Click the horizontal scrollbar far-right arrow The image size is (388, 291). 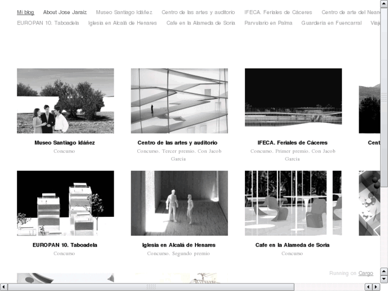376,287
